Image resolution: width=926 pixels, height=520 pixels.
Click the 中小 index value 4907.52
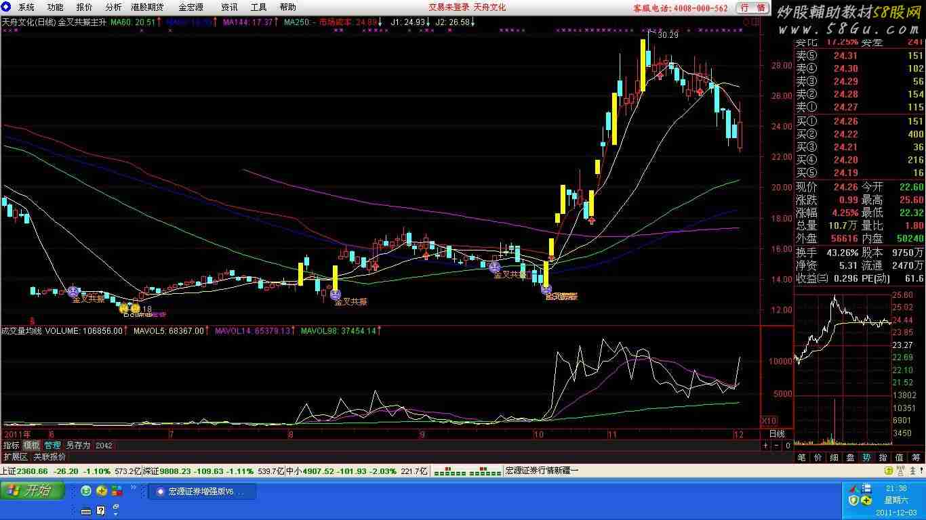click(317, 471)
